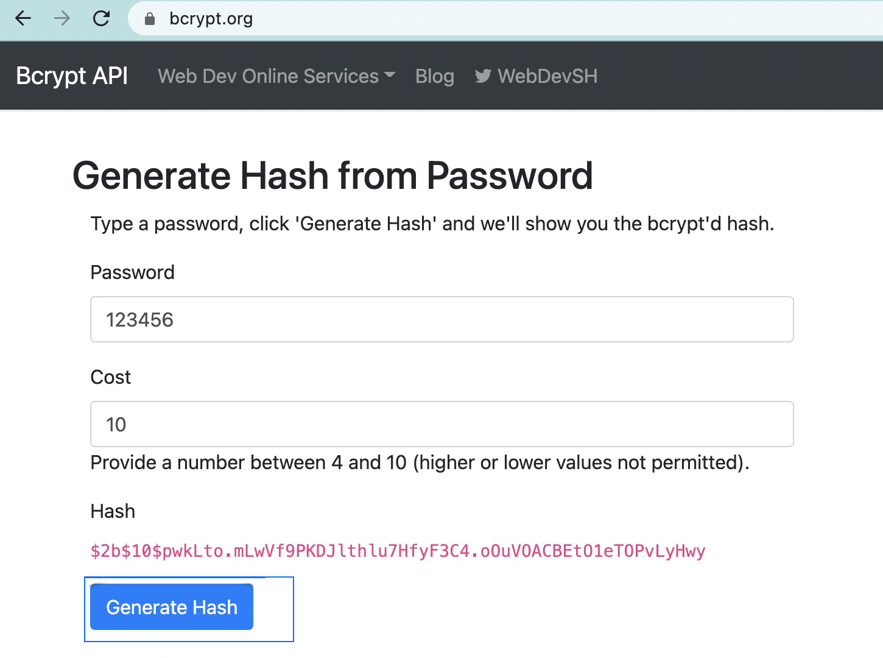Go to the Blog page
Screen dimensions: 883x658
(x=435, y=76)
